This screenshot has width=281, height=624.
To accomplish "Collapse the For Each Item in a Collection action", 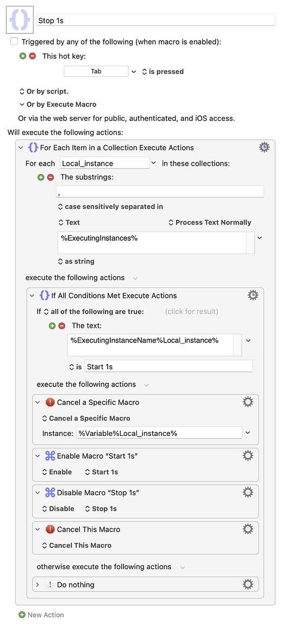I will click(x=21, y=148).
